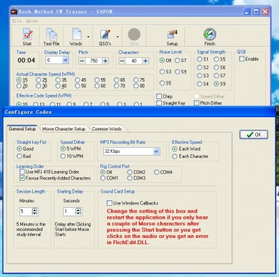Select rig control port Off
Screen dimensions: 279x277
pyautogui.click(x=103, y=172)
